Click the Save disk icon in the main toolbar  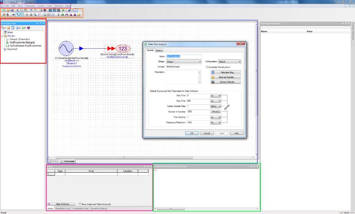12,10
